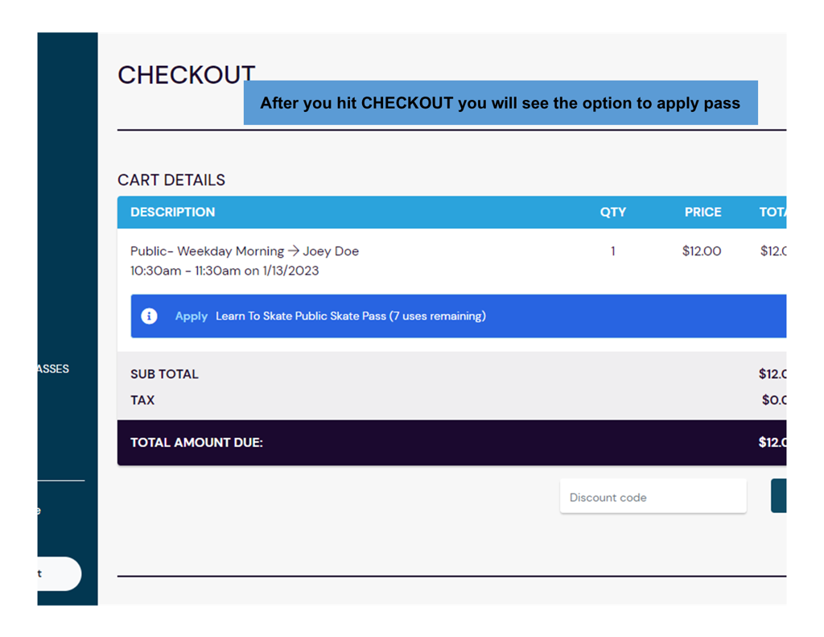Click the PRICE column header
This screenshot has height=637, width=824.
point(702,213)
